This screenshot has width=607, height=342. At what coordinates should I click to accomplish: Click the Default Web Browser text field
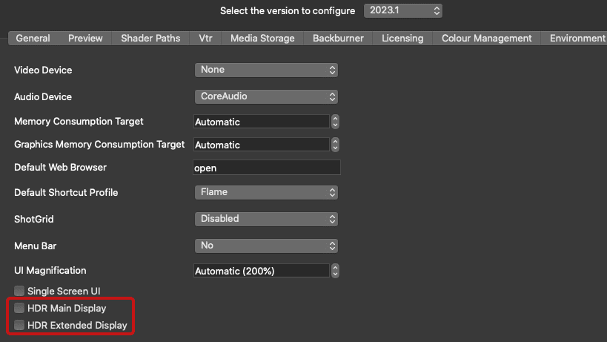click(x=266, y=168)
